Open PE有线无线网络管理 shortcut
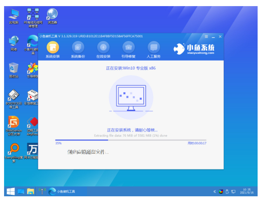 click(33, 18)
